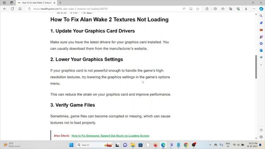Open the Favorites list
This screenshot has width=265, height=149.
pyautogui.click(x=223, y=9)
